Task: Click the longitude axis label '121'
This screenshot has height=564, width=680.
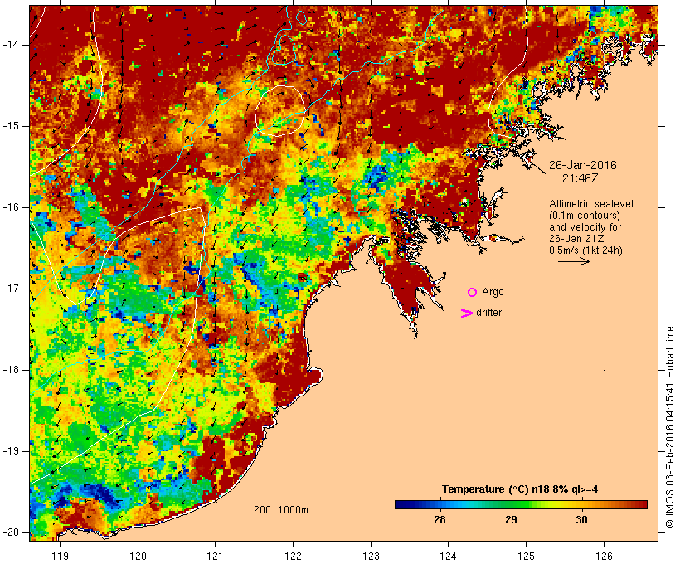Action: point(215,556)
